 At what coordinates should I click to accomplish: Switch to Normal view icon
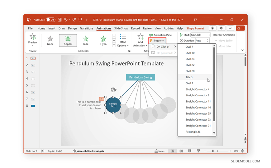[x=173, y=151]
